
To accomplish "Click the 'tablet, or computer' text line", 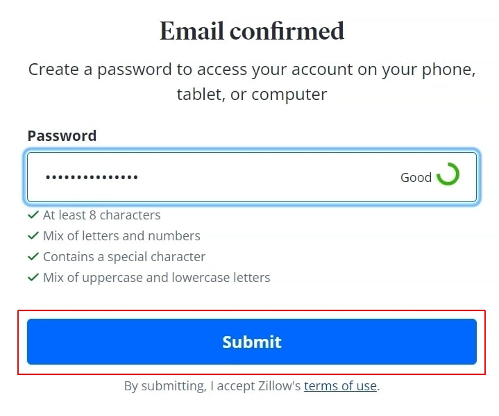I will 252,94.
